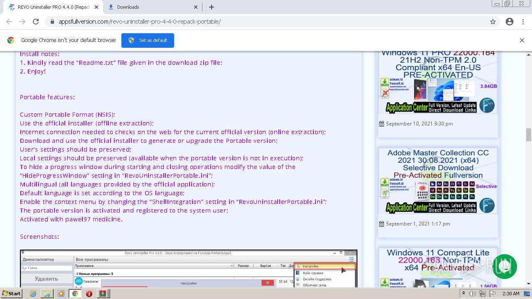Click scrollbar down arrow
Image resolution: width=532 pixels, height=299 pixels.
(x=529, y=284)
